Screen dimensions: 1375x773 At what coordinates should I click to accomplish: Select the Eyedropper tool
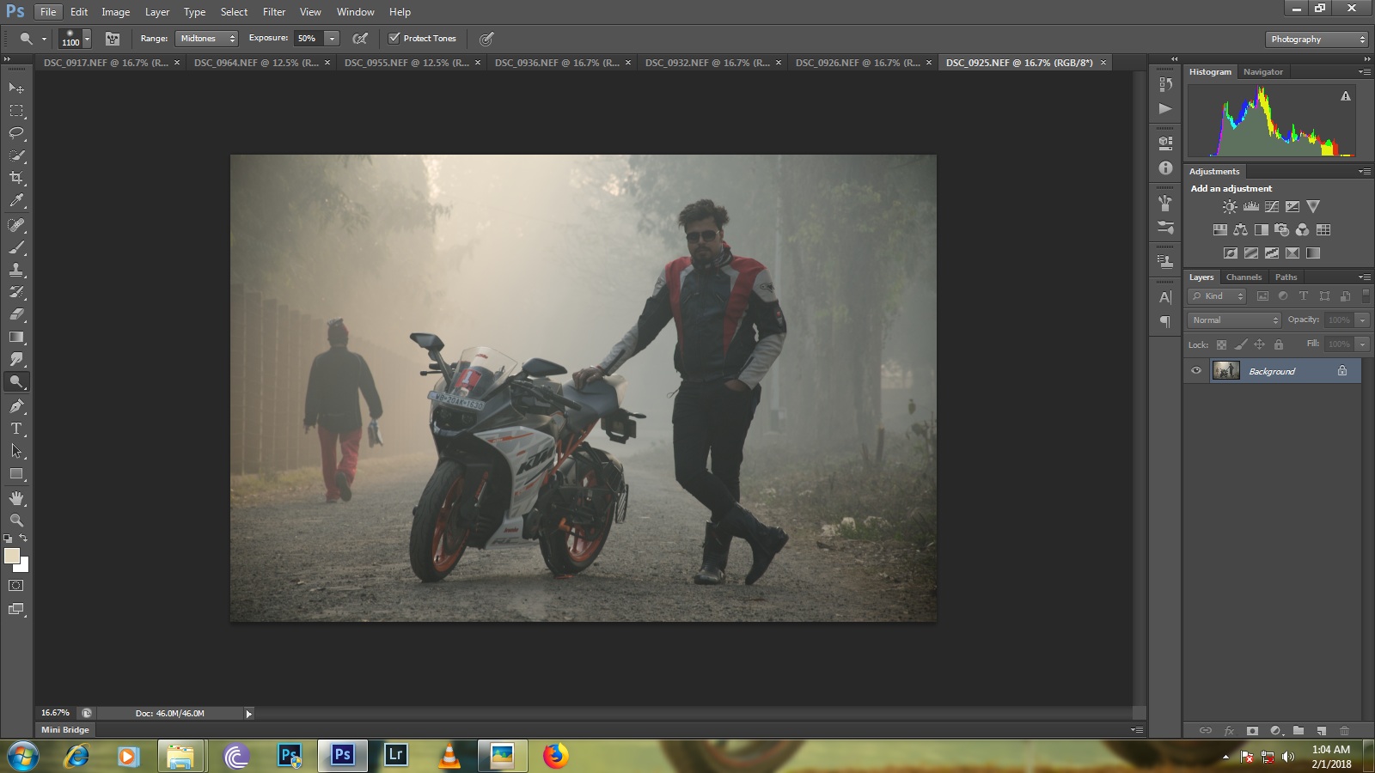click(x=16, y=201)
